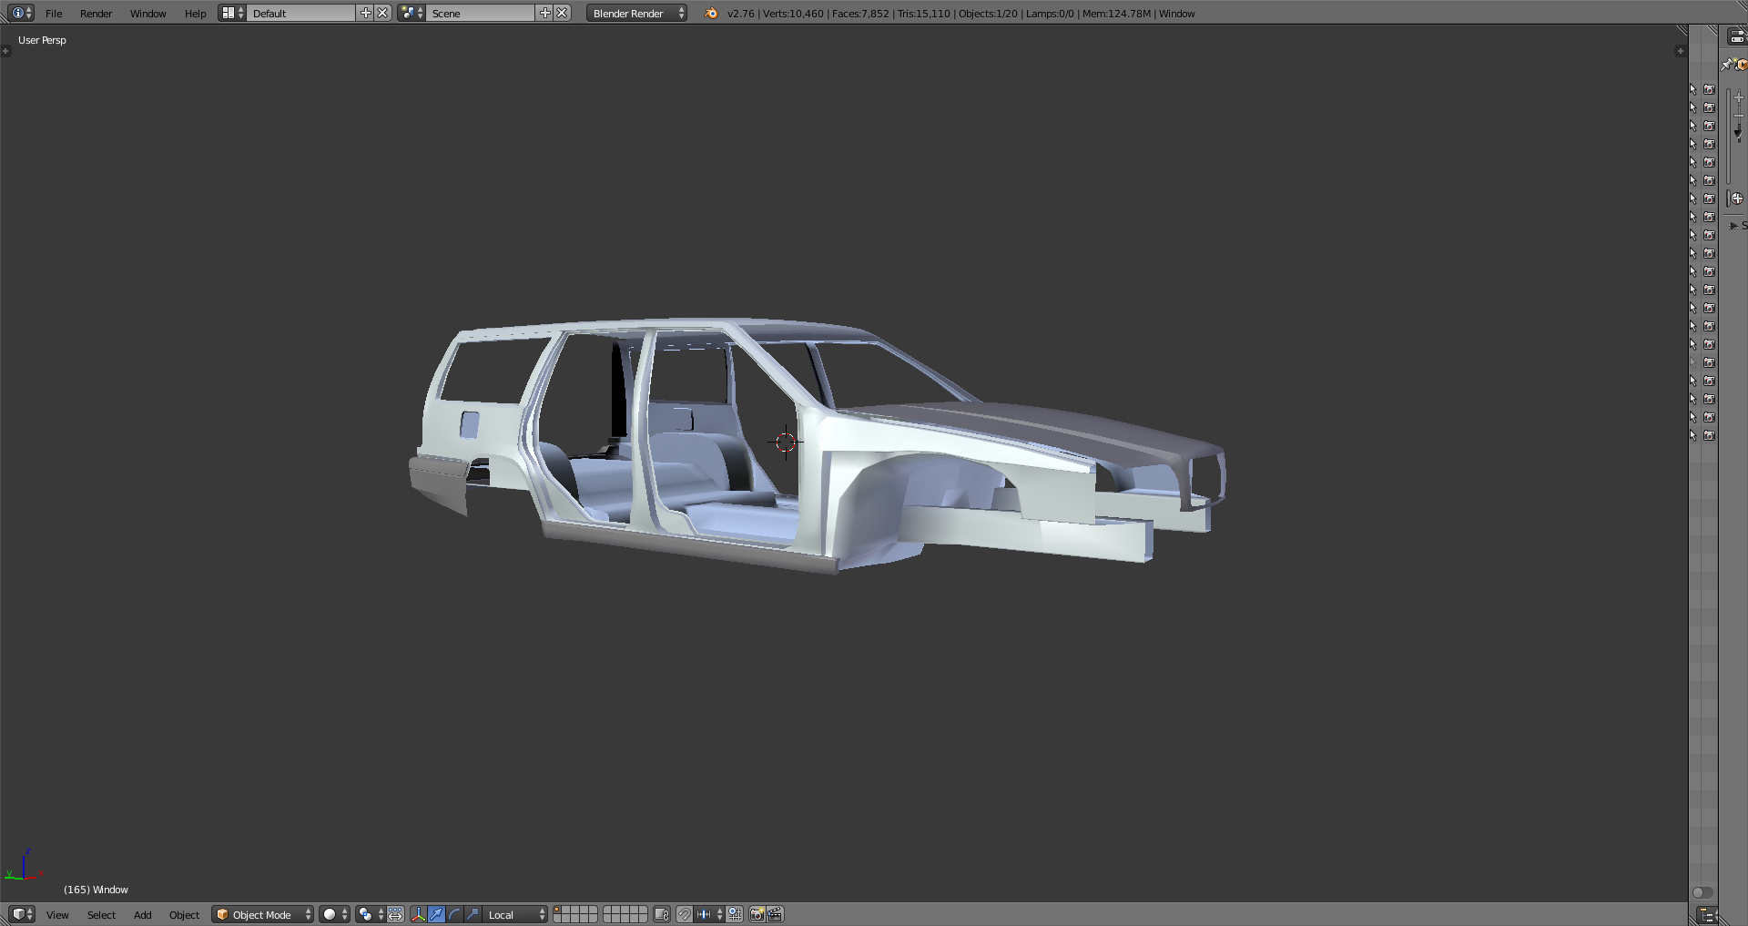Screen dimensions: 1748x926
Task: Open the File menu
Action: (x=54, y=14)
